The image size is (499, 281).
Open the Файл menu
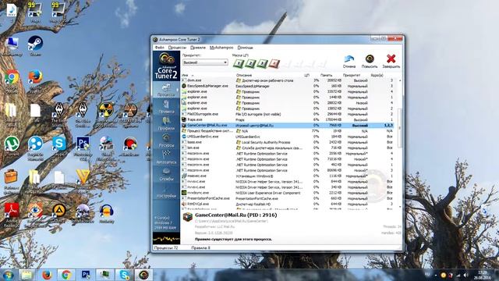[159, 48]
